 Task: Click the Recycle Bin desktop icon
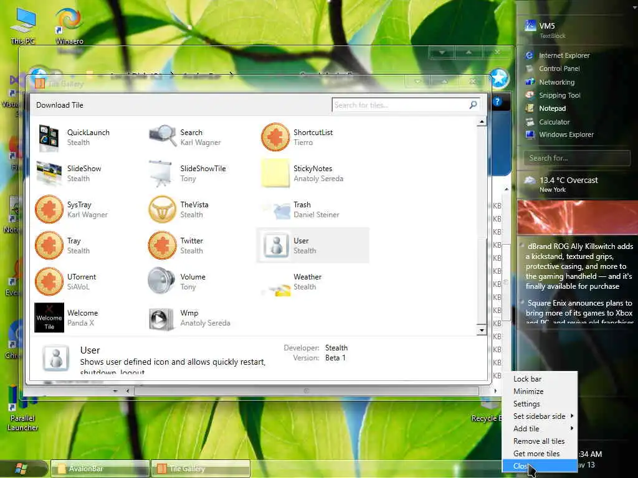[x=487, y=411]
